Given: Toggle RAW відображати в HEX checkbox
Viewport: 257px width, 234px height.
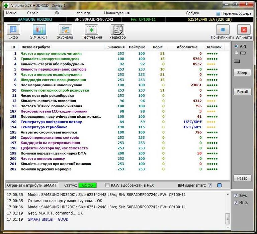Looking at the screenshot, I should (x=107, y=186).
